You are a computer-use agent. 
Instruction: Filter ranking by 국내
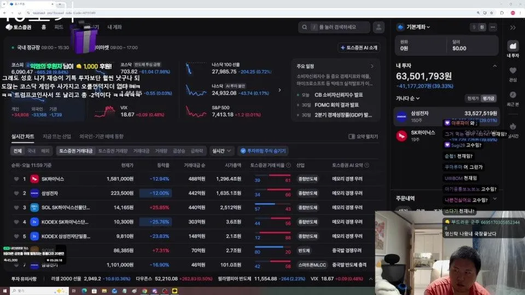(31, 151)
